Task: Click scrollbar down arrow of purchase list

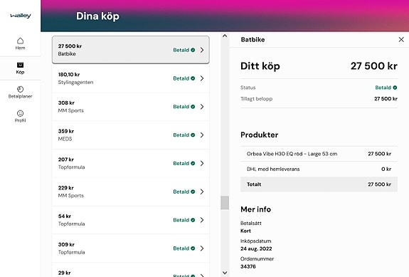Action: 225,273
